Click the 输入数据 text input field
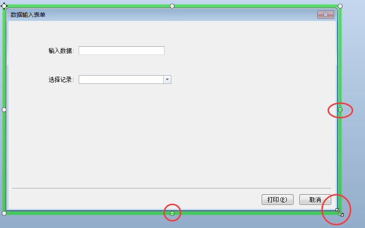The height and width of the screenshot is (228, 365). (x=122, y=51)
